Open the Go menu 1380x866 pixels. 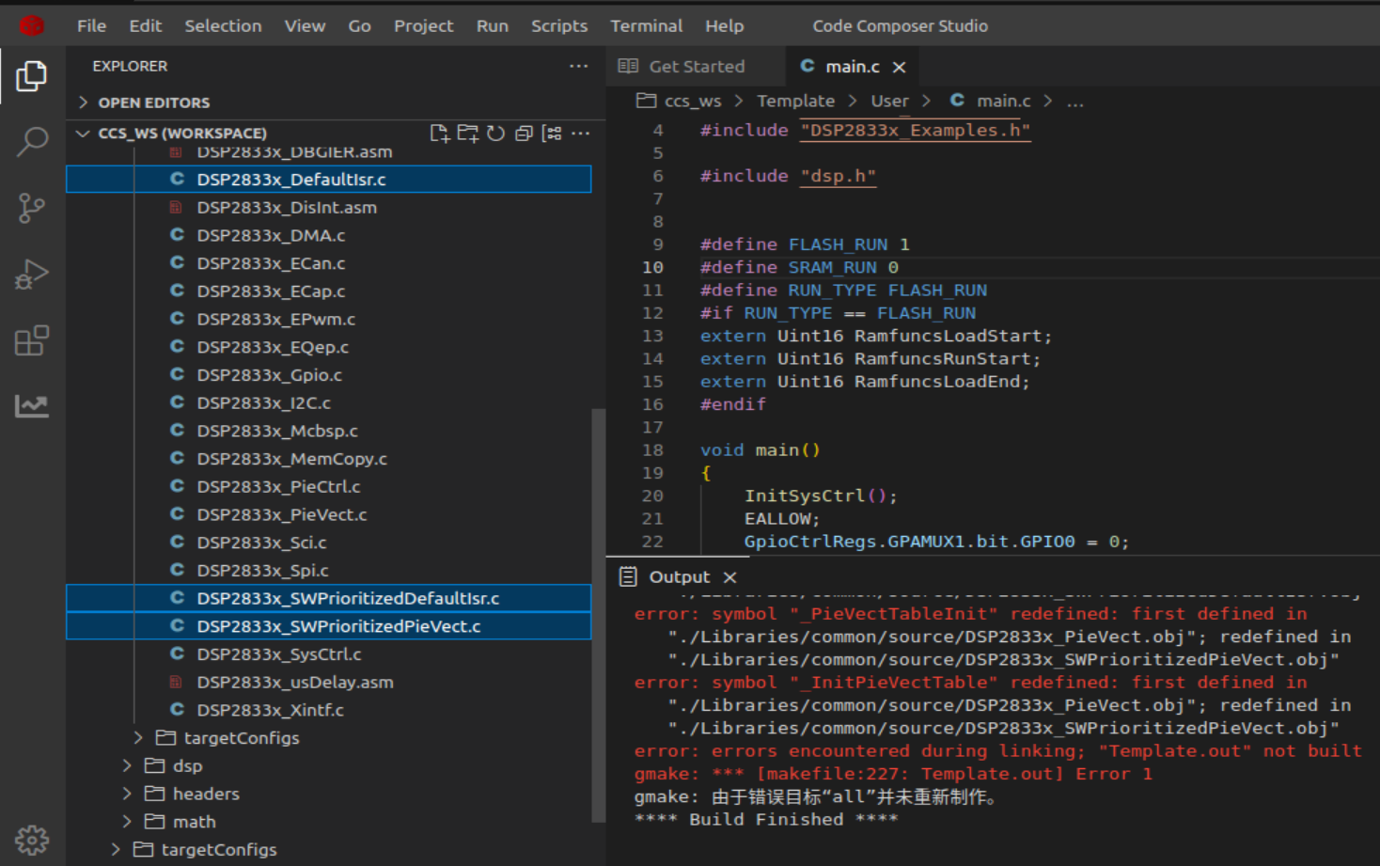coord(359,26)
